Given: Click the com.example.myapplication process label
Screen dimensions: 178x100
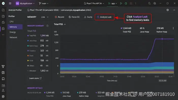Looking at the screenshot, I should click(76, 10).
